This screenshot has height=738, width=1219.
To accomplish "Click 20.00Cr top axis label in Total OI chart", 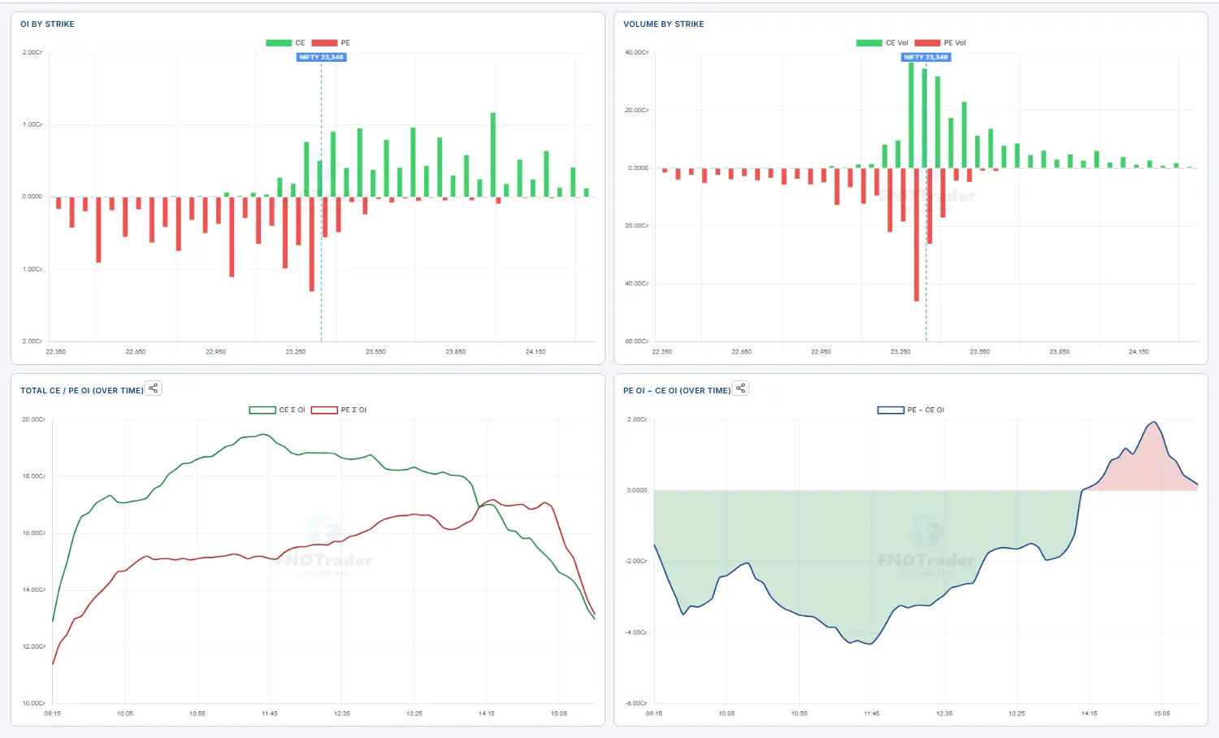I will point(33,419).
